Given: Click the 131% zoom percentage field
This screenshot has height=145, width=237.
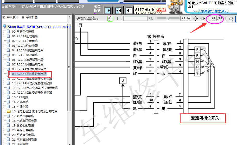Looking at the screenshot, I should [185, 18].
